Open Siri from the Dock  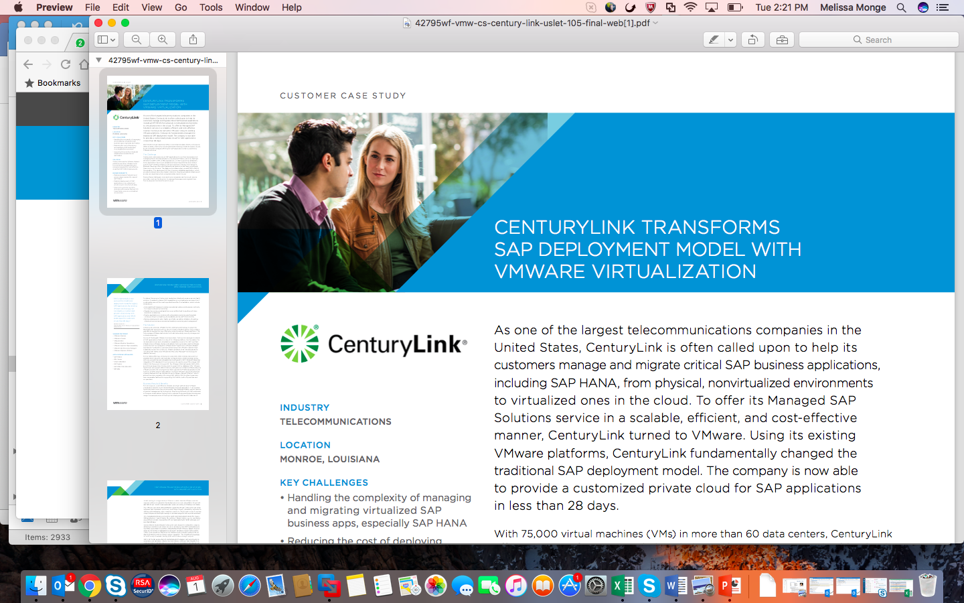(169, 586)
